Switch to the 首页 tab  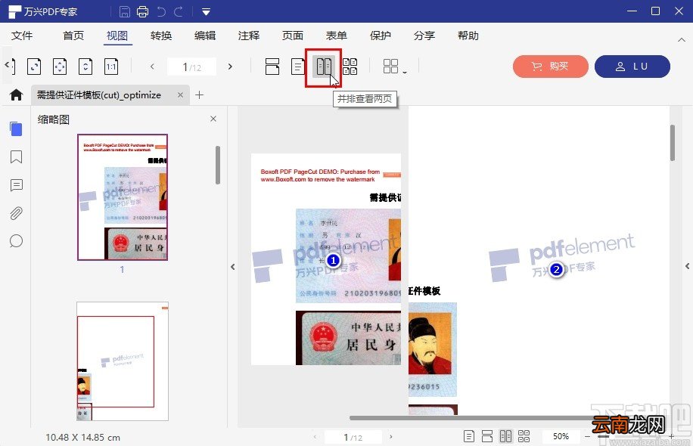coord(73,36)
